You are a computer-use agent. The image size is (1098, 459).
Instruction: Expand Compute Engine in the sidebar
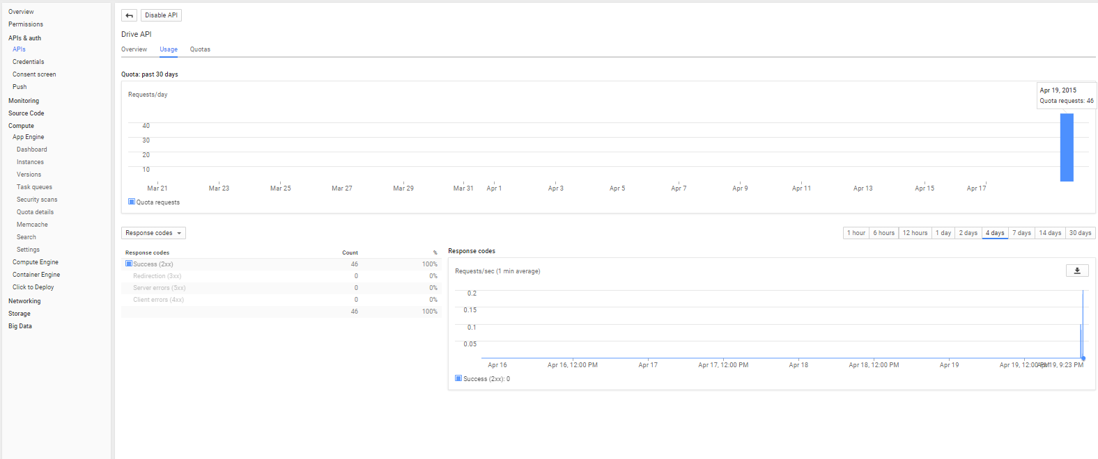tap(36, 262)
